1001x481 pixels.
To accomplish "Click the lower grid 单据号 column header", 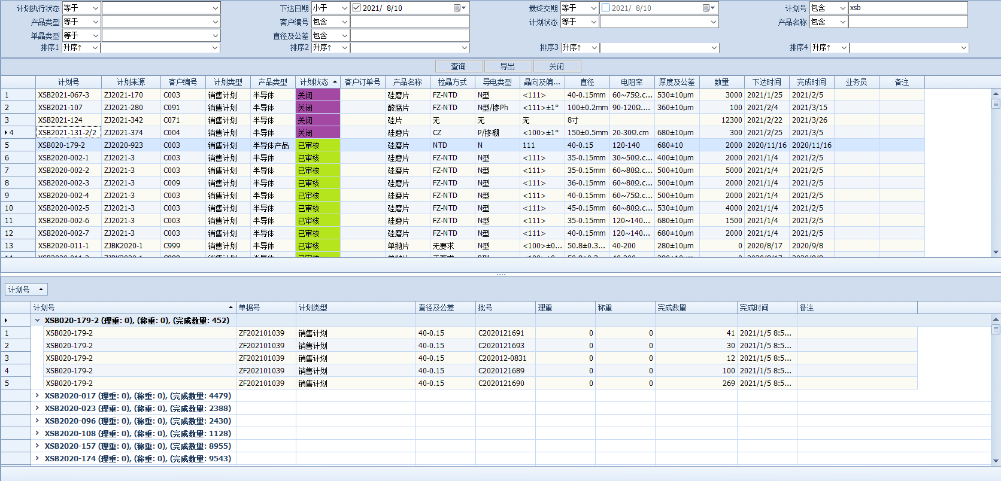I will (x=266, y=308).
